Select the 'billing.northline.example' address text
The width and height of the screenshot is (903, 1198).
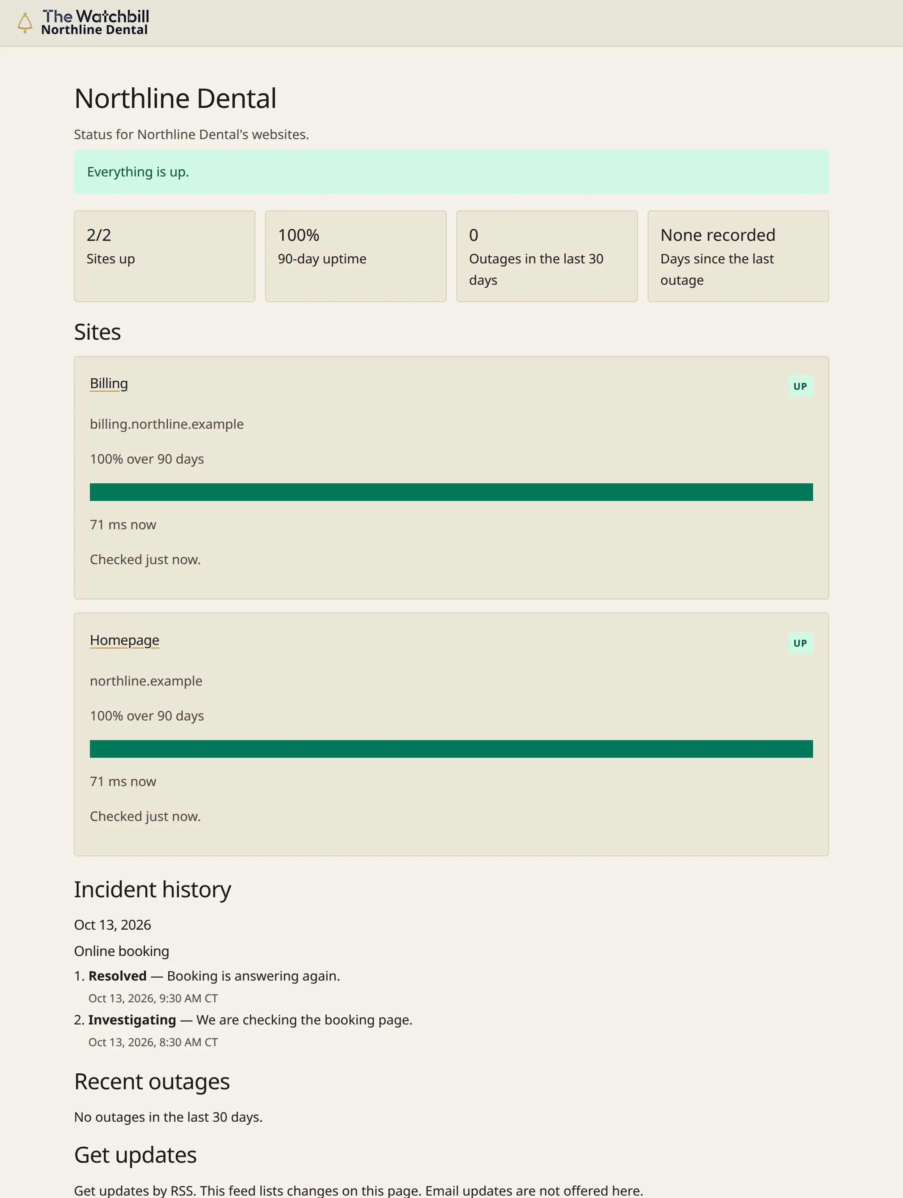click(x=167, y=424)
